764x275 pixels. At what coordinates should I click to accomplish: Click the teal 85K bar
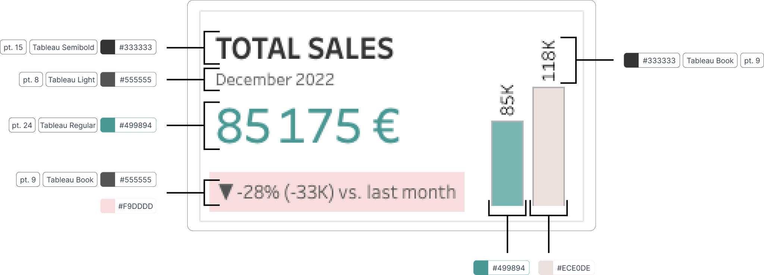pos(507,163)
